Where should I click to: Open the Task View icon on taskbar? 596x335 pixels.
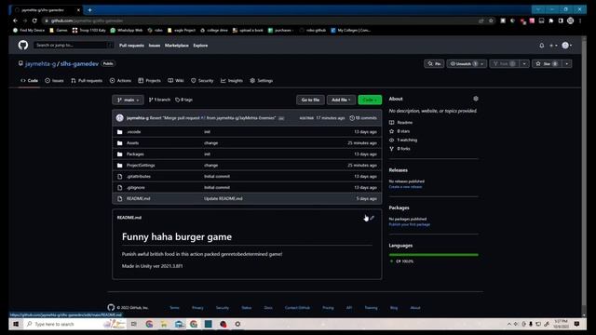(134, 324)
